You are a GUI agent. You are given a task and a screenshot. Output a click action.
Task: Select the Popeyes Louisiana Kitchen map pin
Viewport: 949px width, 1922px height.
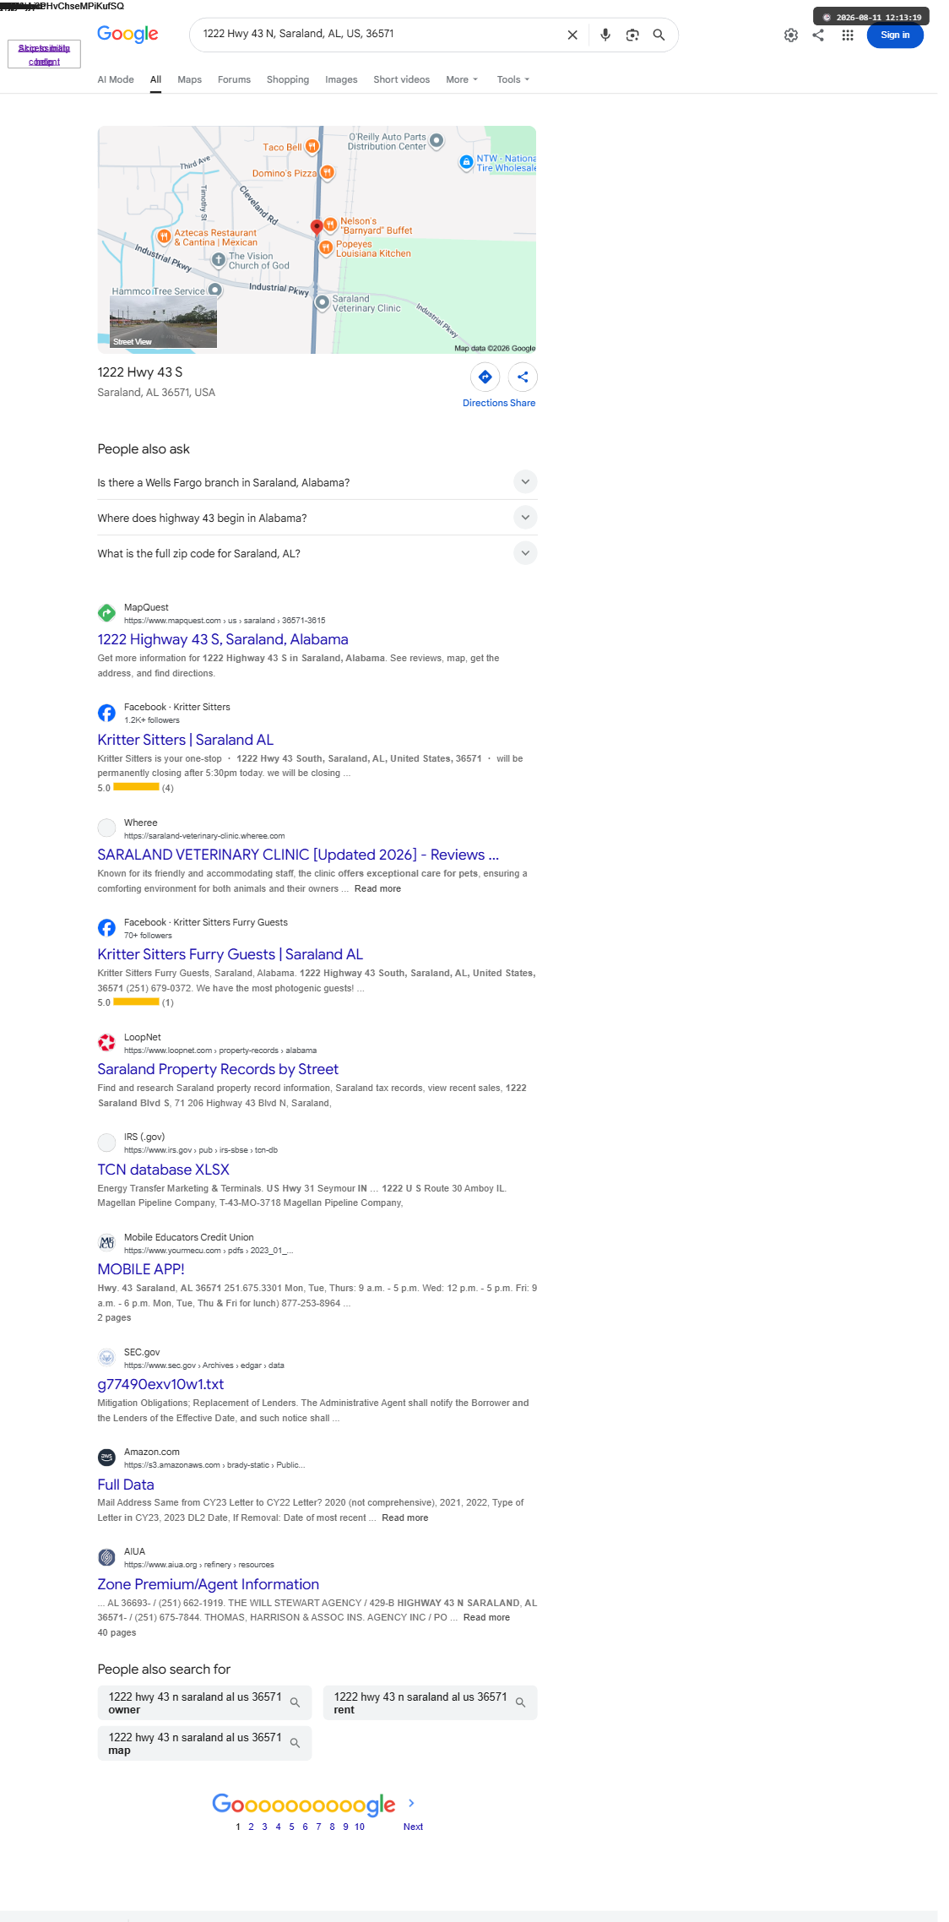[x=325, y=247]
